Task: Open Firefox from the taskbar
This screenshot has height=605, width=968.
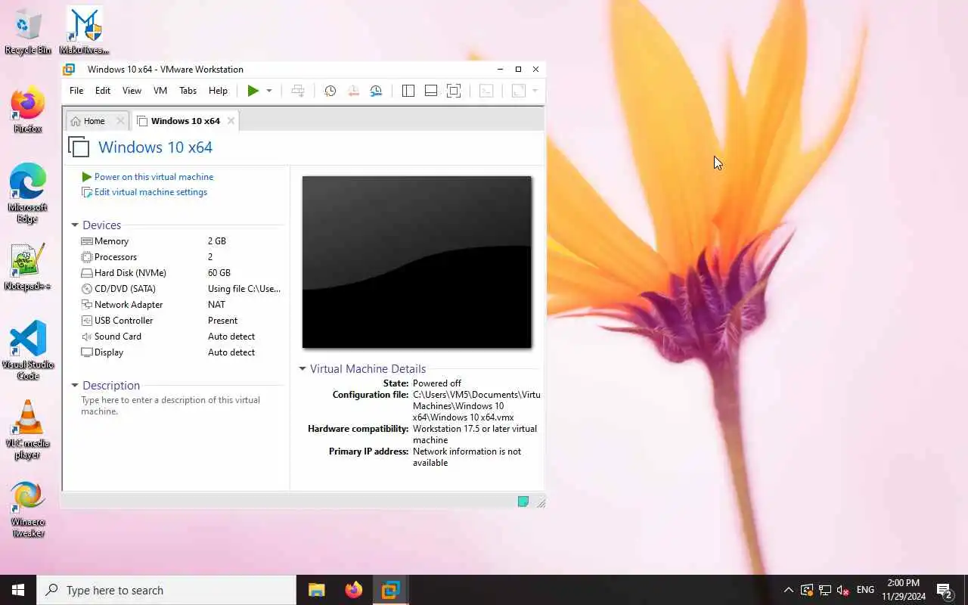Action: (x=353, y=590)
